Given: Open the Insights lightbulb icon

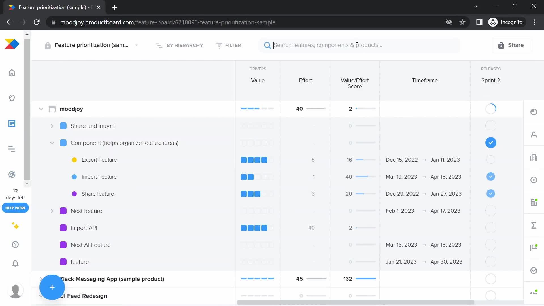Looking at the screenshot, I should [12, 98].
